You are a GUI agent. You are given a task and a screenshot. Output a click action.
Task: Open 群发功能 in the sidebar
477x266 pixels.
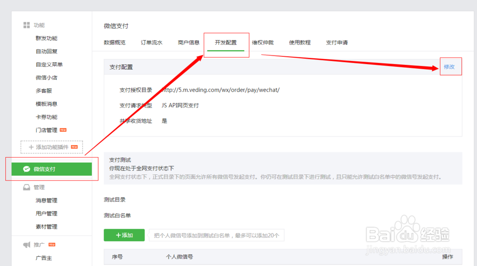coord(46,38)
